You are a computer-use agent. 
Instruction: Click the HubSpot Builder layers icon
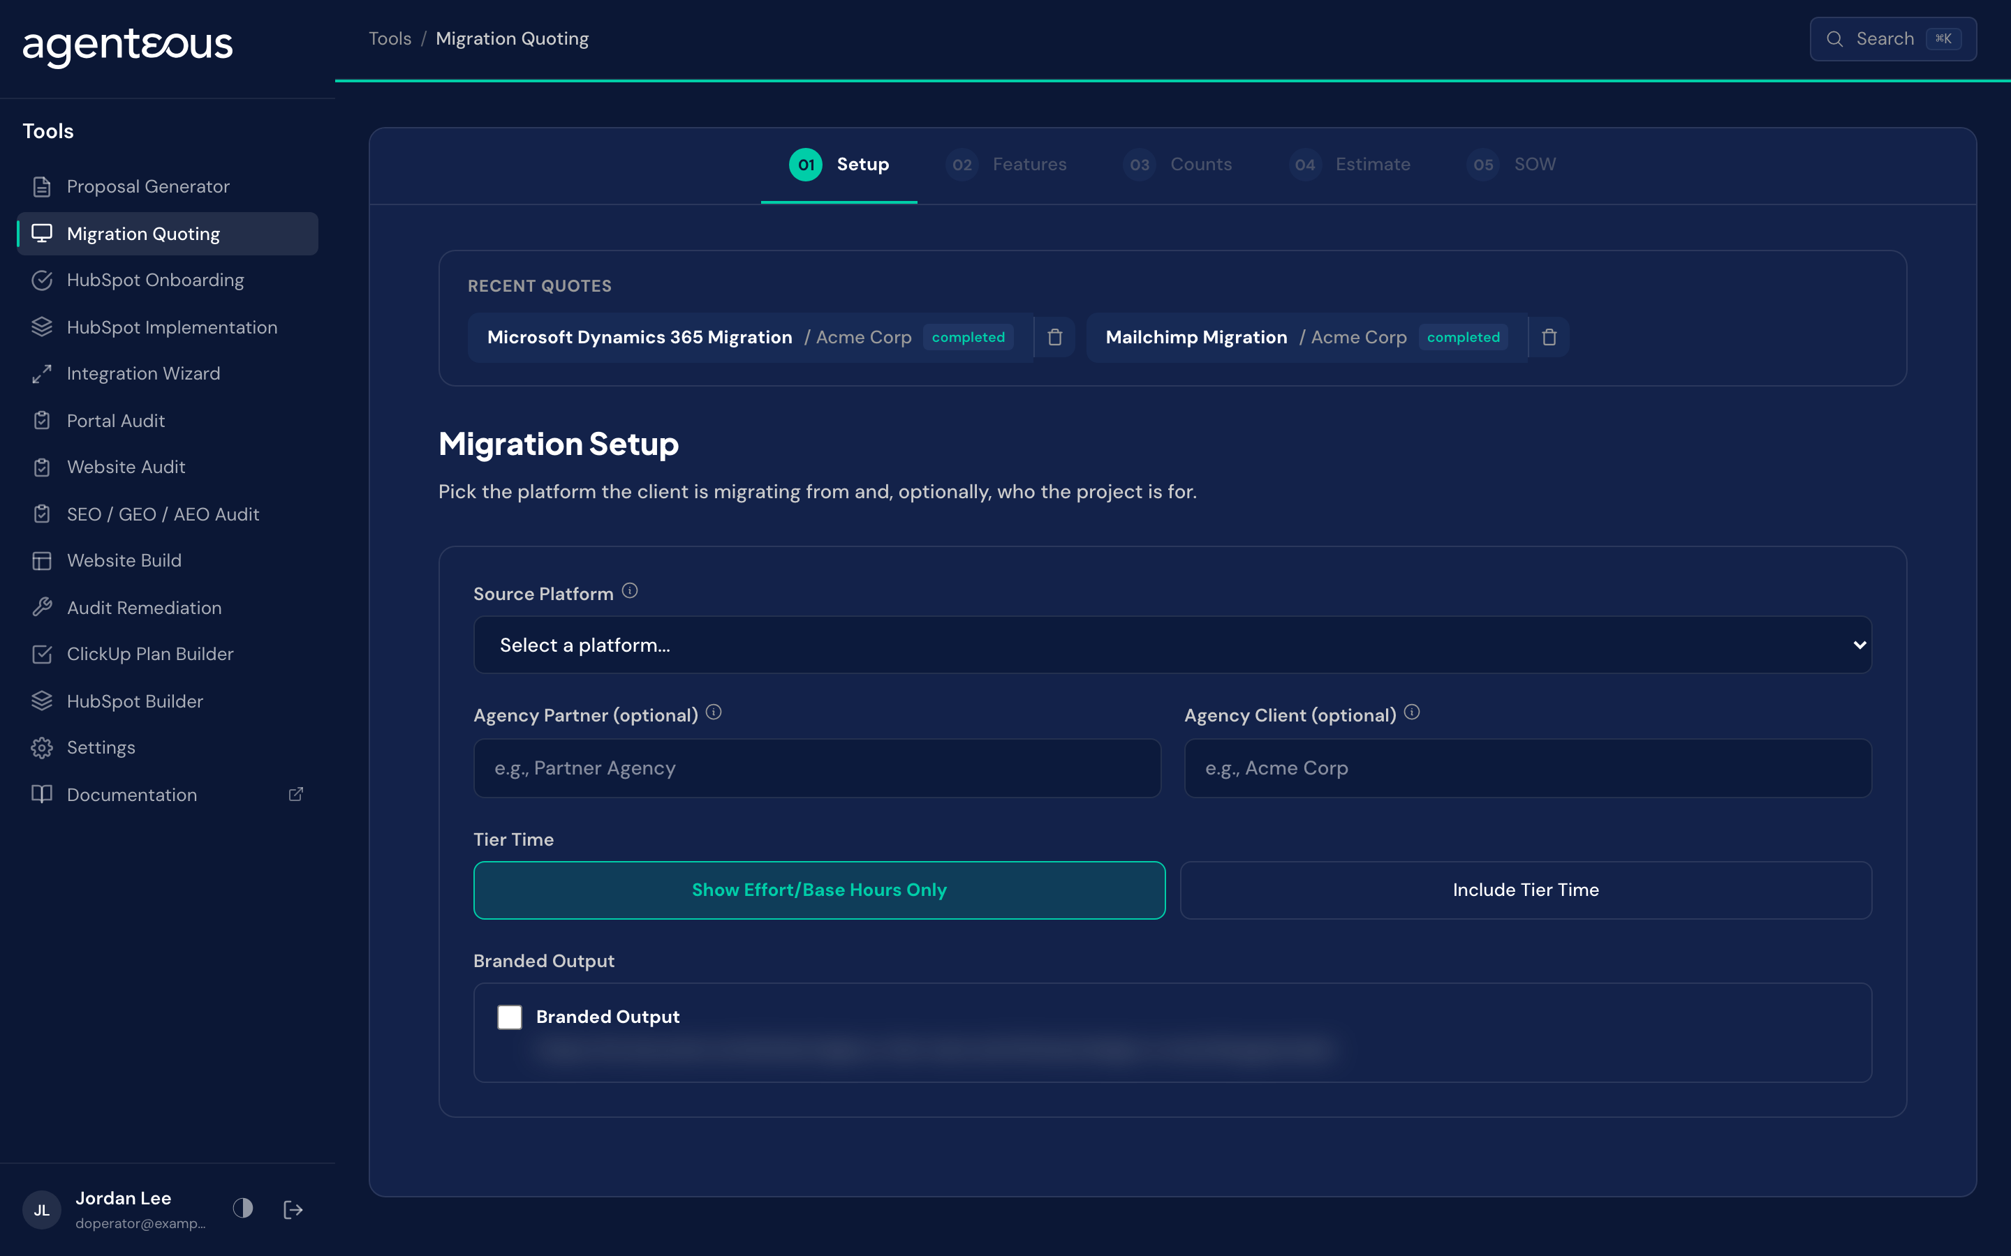(42, 701)
